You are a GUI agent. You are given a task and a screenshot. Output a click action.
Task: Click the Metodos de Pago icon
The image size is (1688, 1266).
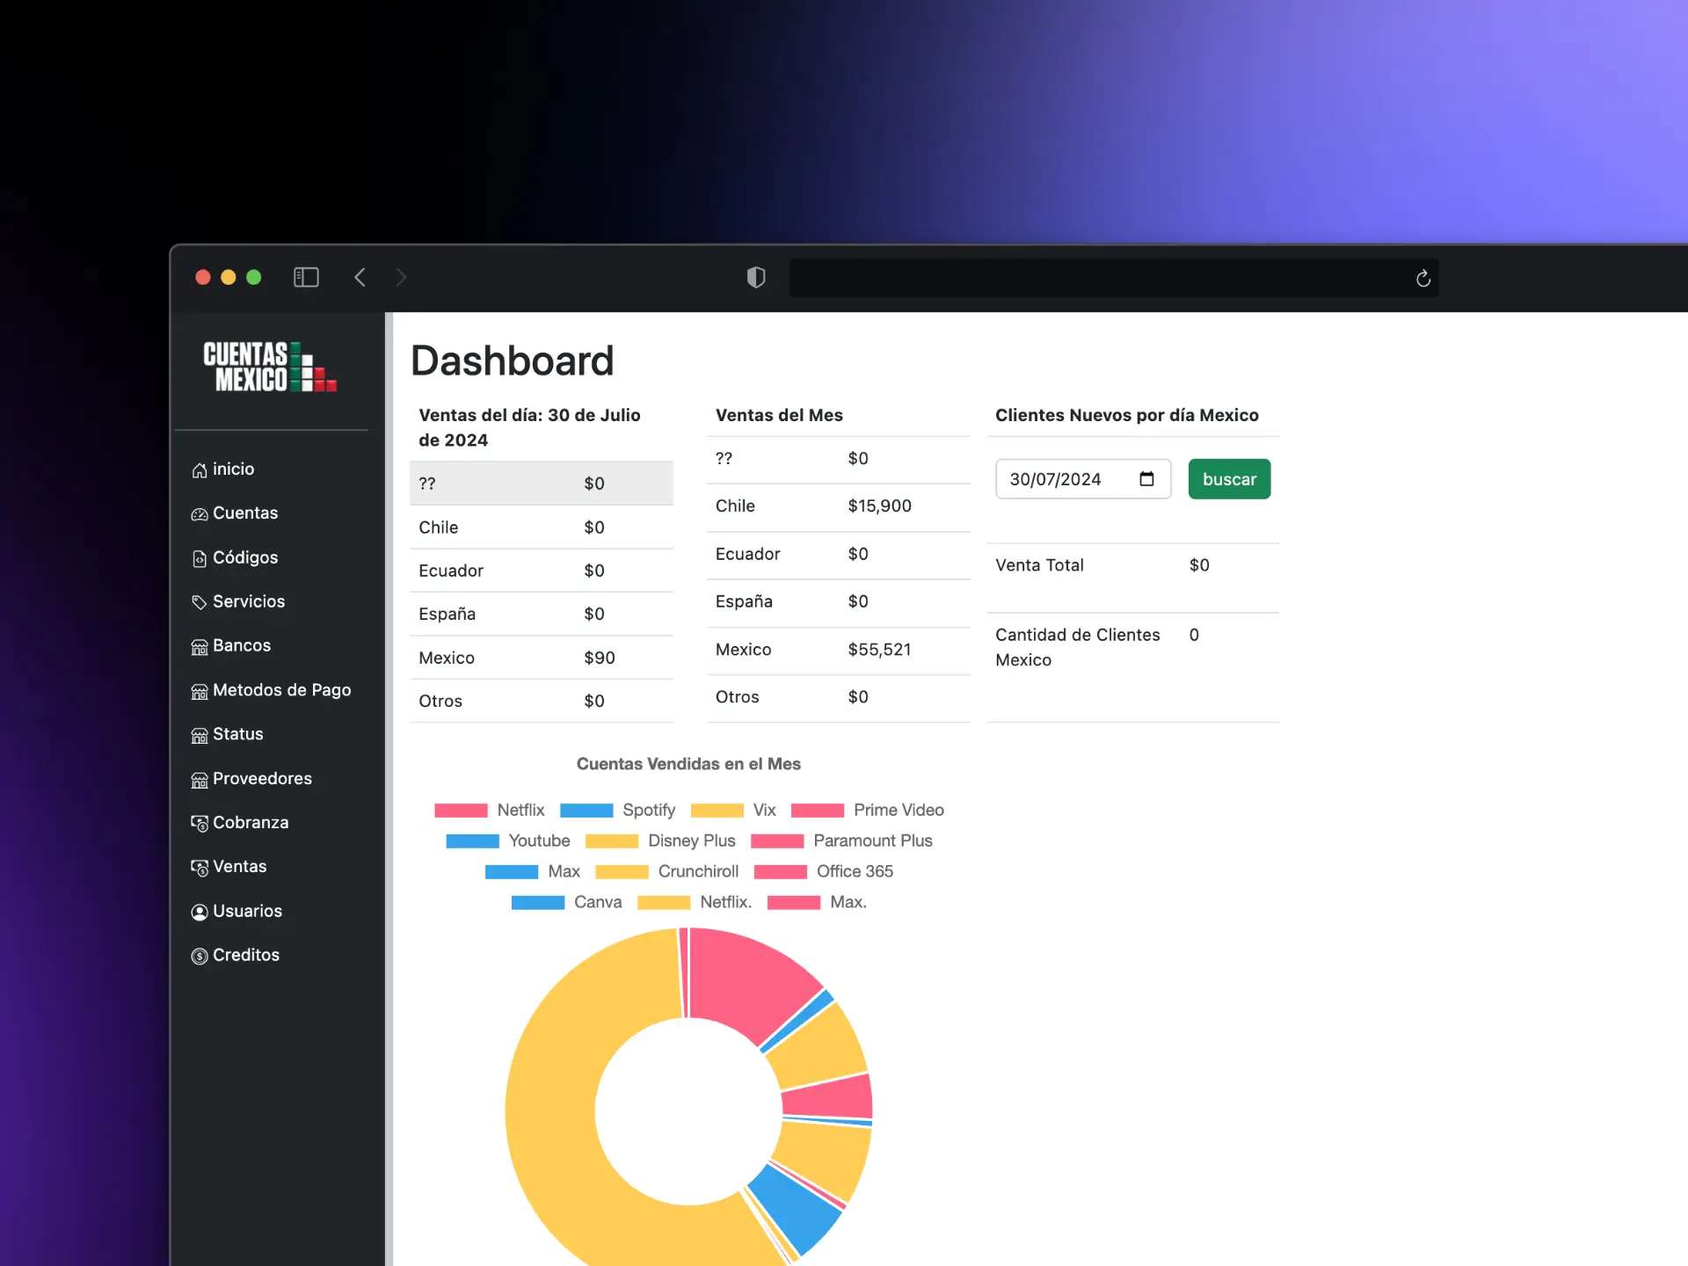(x=200, y=691)
